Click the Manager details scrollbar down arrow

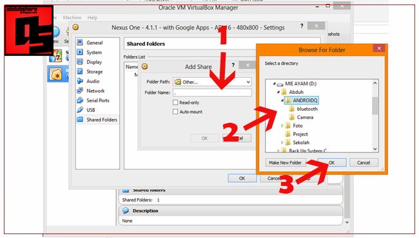[347, 222]
